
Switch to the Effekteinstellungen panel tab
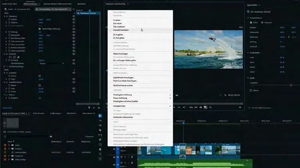(31, 3)
